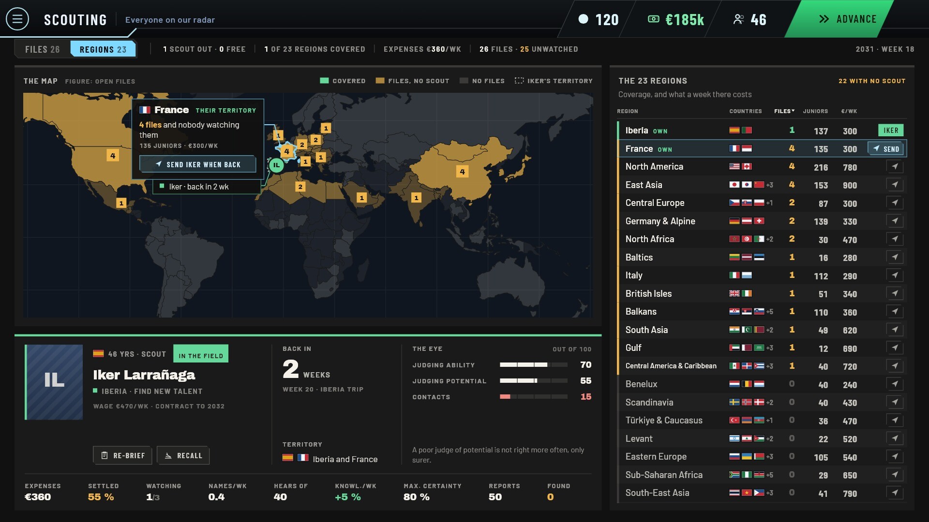Click the Judging Ability rating bar
Image resolution: width=929 pixels, height=522 pixels.
coord(533,365)
